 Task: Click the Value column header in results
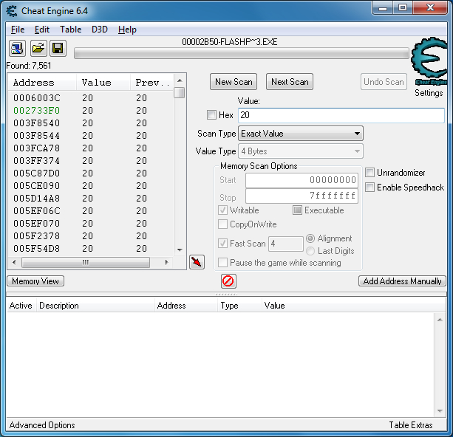coord(103,83)
